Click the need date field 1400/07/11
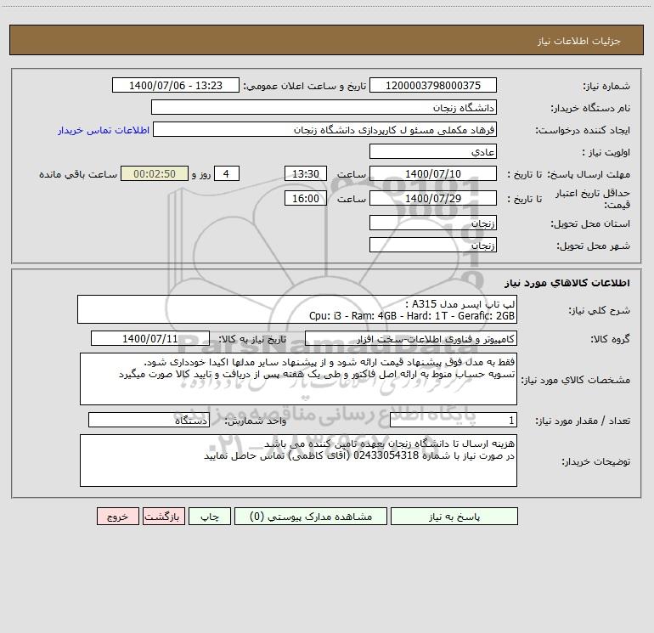Screen dimensions: 654x633 pos(150,338)
